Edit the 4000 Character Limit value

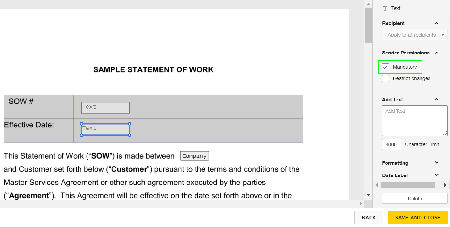[x=391, y=144]
